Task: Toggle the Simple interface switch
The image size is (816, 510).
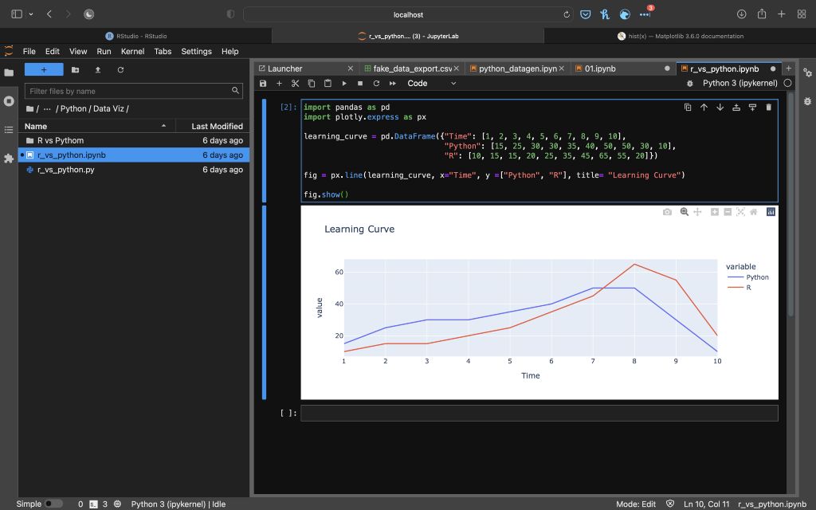Action: [53, 504]
